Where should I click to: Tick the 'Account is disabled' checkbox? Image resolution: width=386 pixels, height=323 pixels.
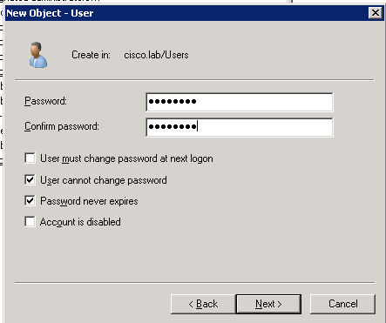point(30,222)
